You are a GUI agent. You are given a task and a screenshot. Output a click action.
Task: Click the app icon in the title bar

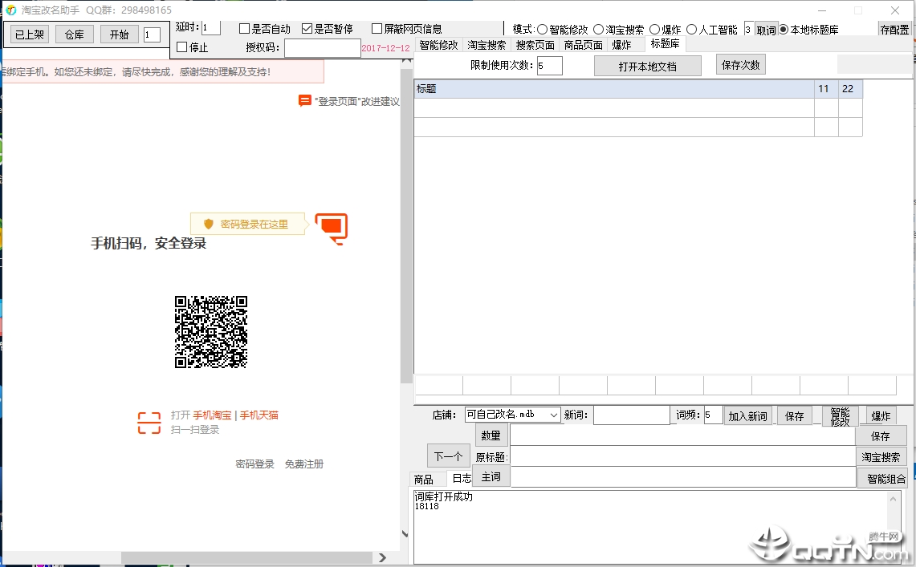[10, 10]
